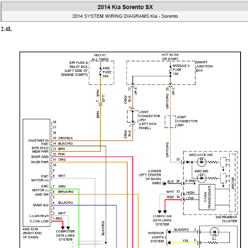The image size is (248, 248).
Task: Click the 'ON/START IN' ECM label
Action: (38, 141)
